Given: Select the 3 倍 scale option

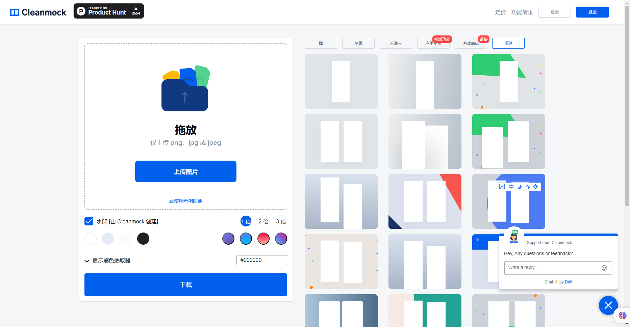Looking at the screenshot, I should [281, 221].
